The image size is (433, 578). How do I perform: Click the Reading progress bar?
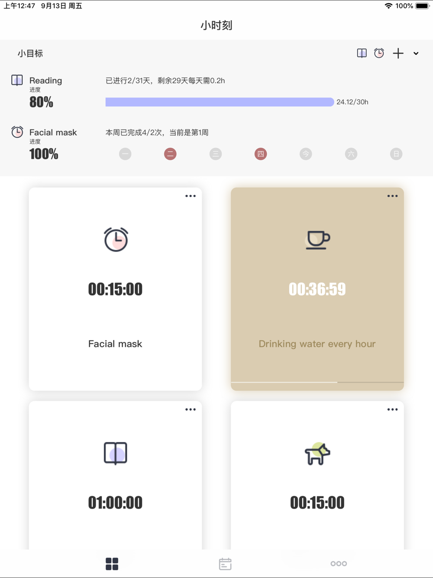(220, 102)
